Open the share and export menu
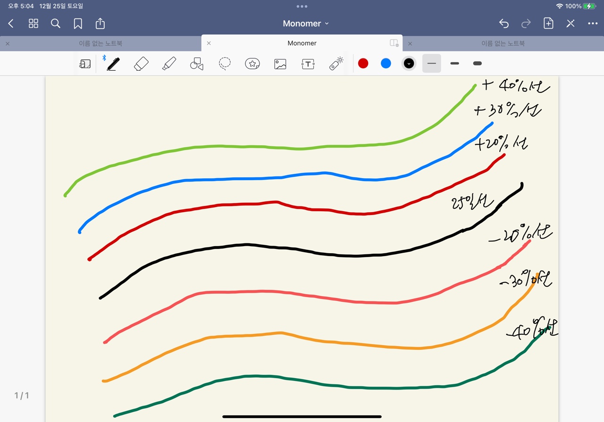The image size is (604, 422). [x=100, y=24]
